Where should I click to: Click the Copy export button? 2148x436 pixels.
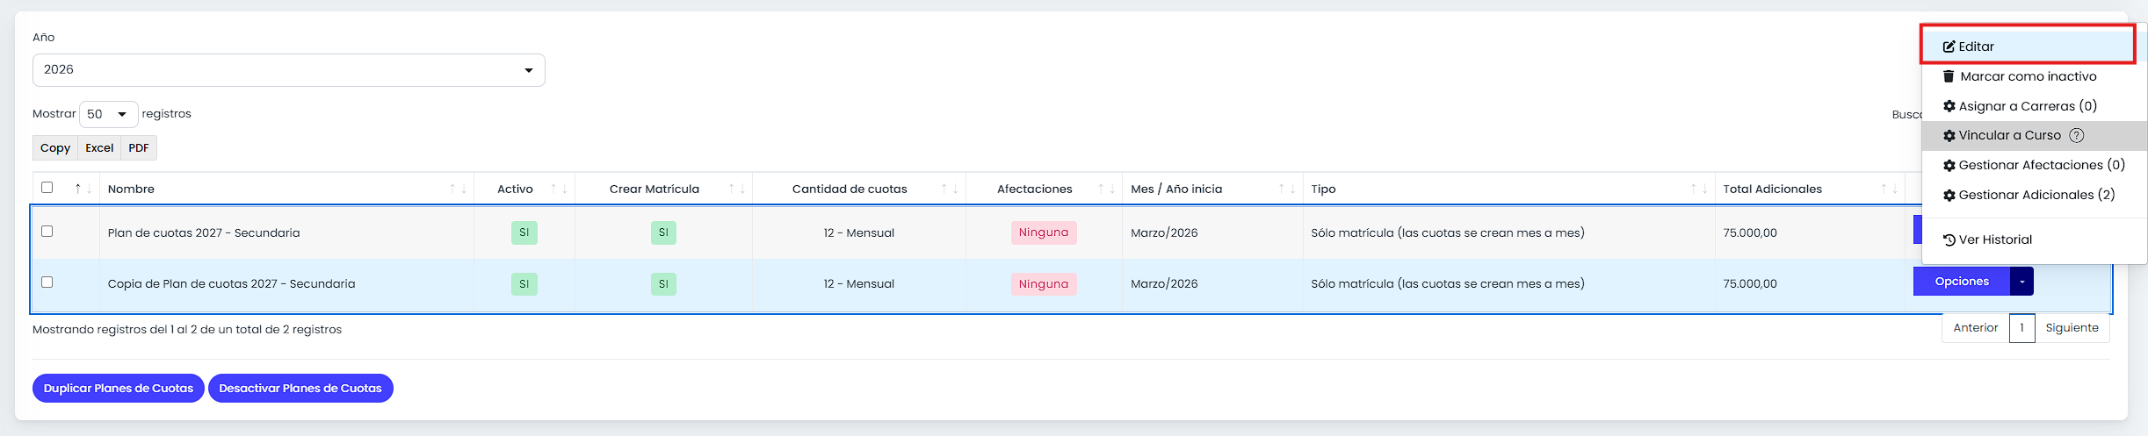(x=55, y=147)
